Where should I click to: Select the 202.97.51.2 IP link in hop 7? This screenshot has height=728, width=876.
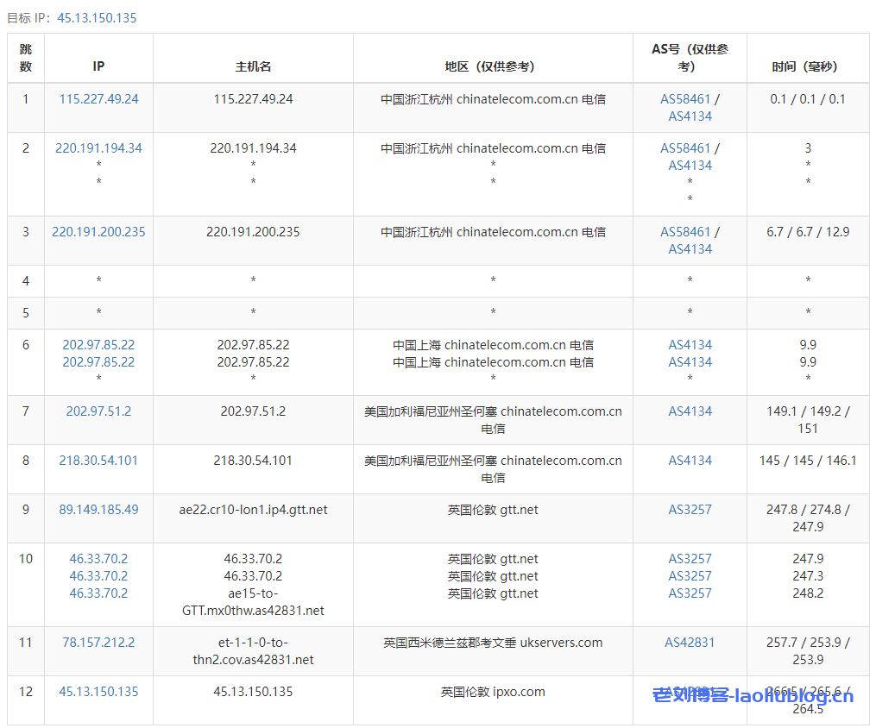[98, 411]
